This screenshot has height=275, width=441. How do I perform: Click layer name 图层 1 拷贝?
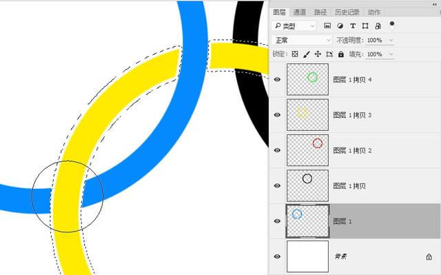point(349,186)
